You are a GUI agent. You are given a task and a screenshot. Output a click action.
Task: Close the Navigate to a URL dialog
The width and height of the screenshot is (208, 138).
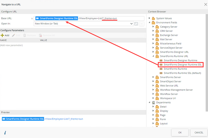pos(205,4)
